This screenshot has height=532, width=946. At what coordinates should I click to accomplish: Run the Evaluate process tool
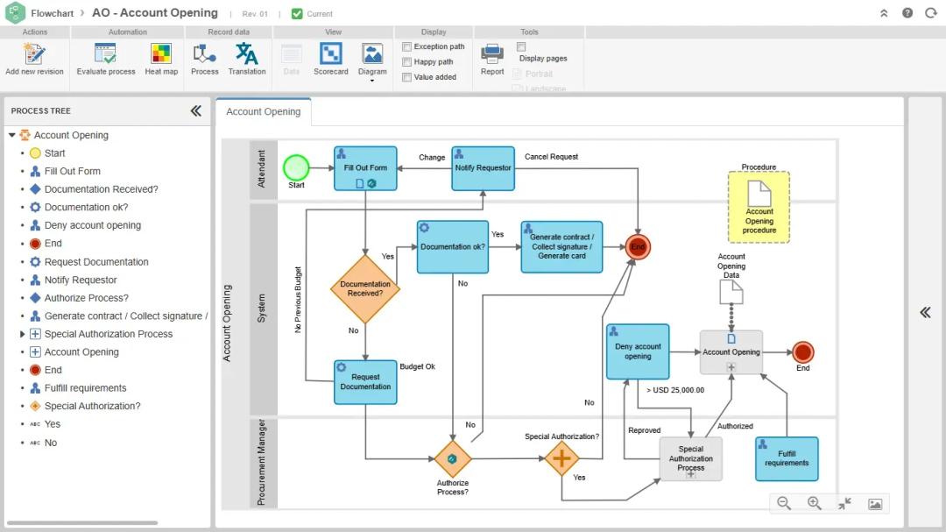pyautogui.click(x=105, y=54)
